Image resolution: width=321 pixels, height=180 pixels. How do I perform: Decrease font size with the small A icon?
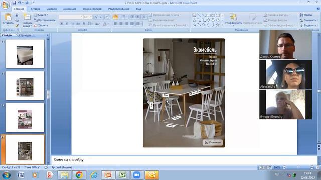pyautogui.click(x=101, y=17)
